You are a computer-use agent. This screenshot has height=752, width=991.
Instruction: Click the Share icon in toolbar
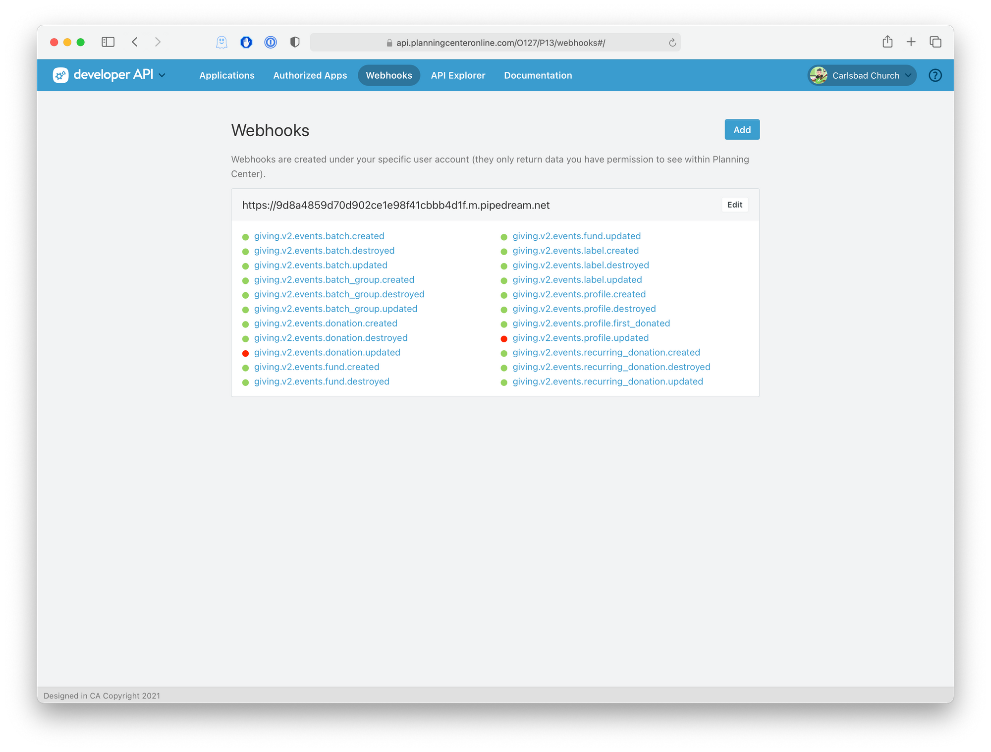pyautogui.click(x=887, y=42)
